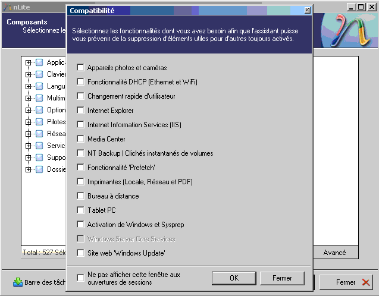Expand the Servic... tree node
The width and height of the screenshot is (379, 296).
pyautogui.click(x=29, y=146)
